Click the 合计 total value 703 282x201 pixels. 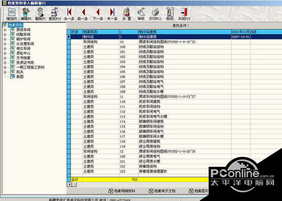(x=134, y=179)
